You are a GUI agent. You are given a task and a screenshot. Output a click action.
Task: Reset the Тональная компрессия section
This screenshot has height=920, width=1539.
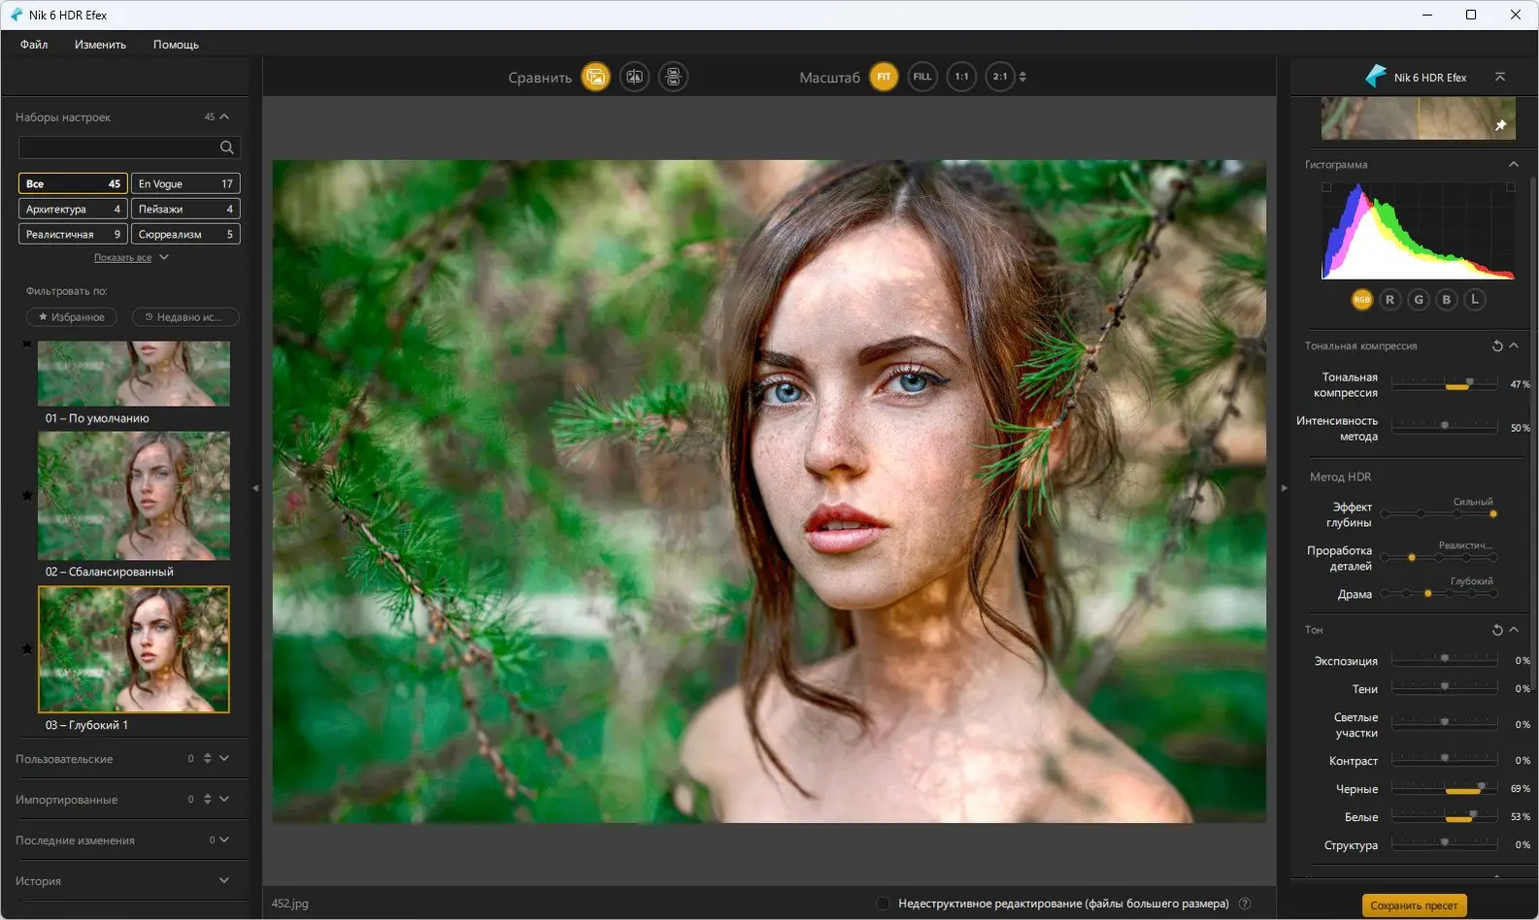tap(1496, 346)
